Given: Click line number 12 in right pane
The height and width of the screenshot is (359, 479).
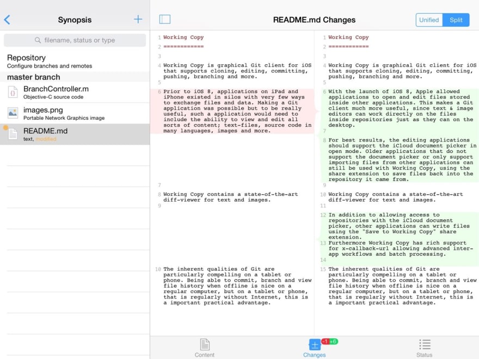Looking at the screenshot, I should click(x=323, y=215).
